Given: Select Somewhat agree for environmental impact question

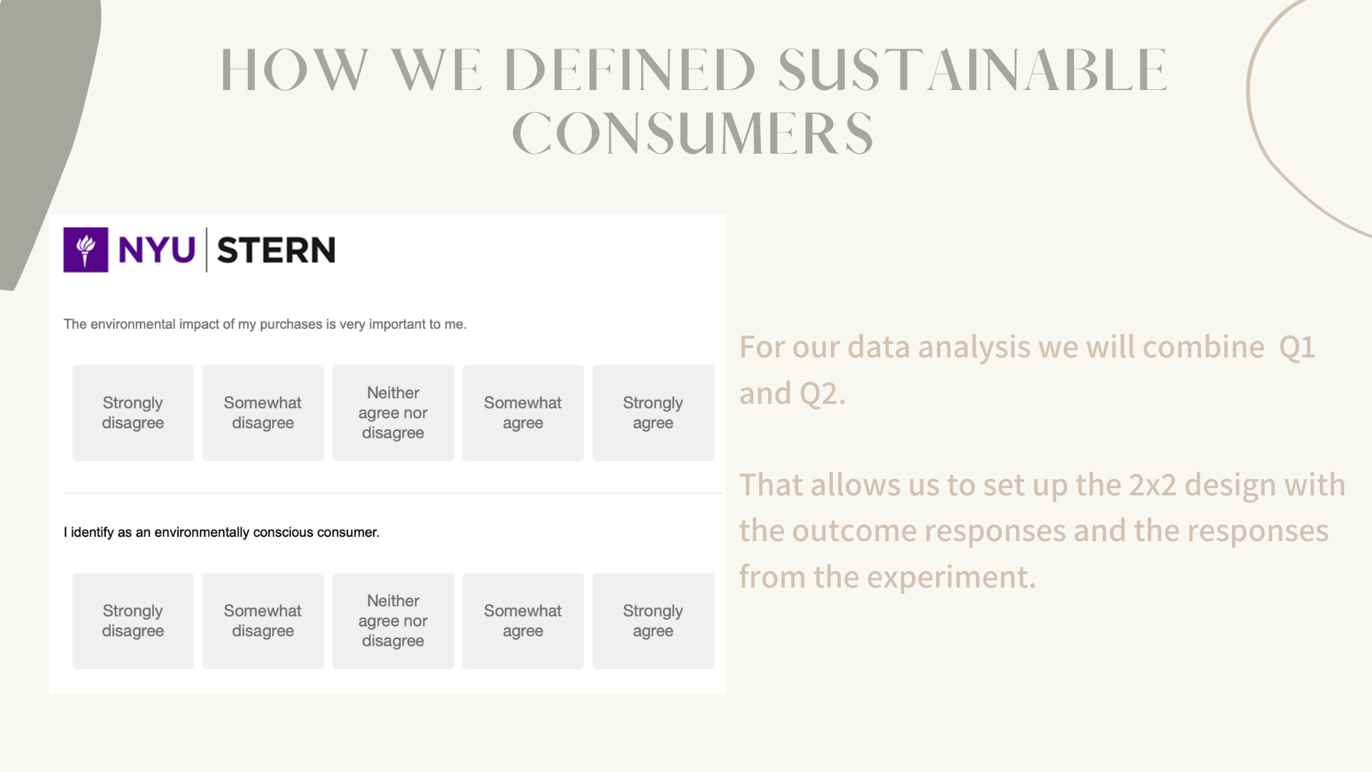Looking at the screenshot, I should pos(523,412).
